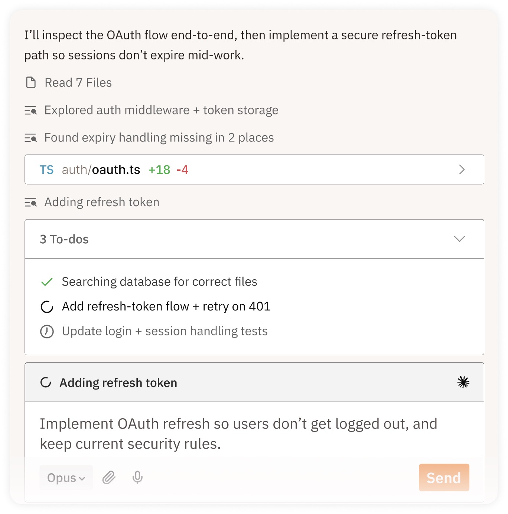Expand the auth/oauth.ts file entry
The width and height of the screenshot is (508, 514).
(x=462, y=170)
